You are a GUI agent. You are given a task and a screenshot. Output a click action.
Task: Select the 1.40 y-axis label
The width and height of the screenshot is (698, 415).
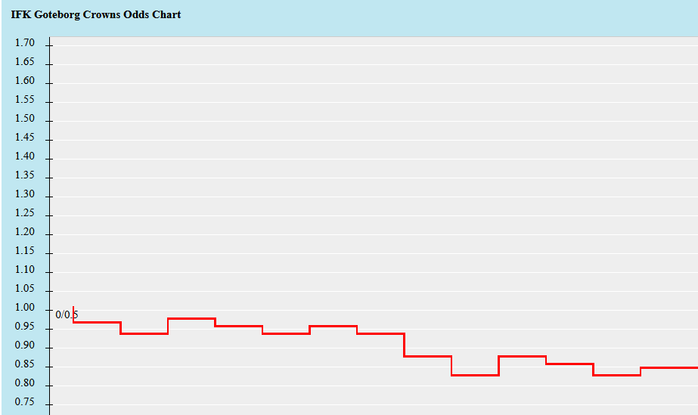point(24,156)
